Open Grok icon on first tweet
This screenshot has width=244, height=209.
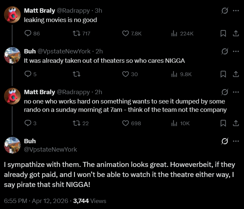click(225, 11)
